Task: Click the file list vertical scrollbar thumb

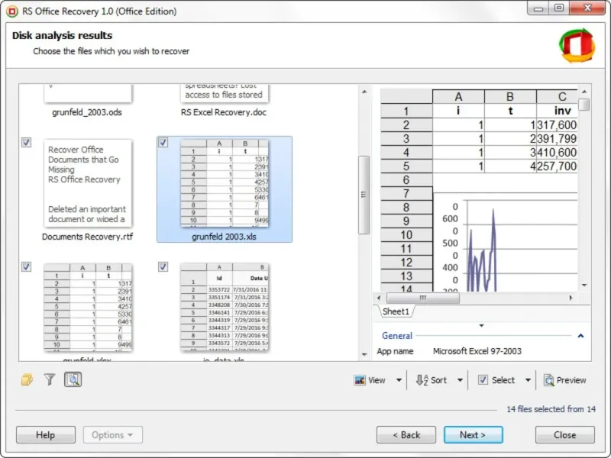Action: (364, 195)
